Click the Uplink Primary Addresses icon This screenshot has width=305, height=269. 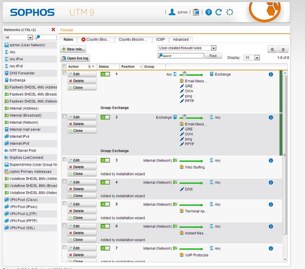pyautogui.click(x=7, y=172)
